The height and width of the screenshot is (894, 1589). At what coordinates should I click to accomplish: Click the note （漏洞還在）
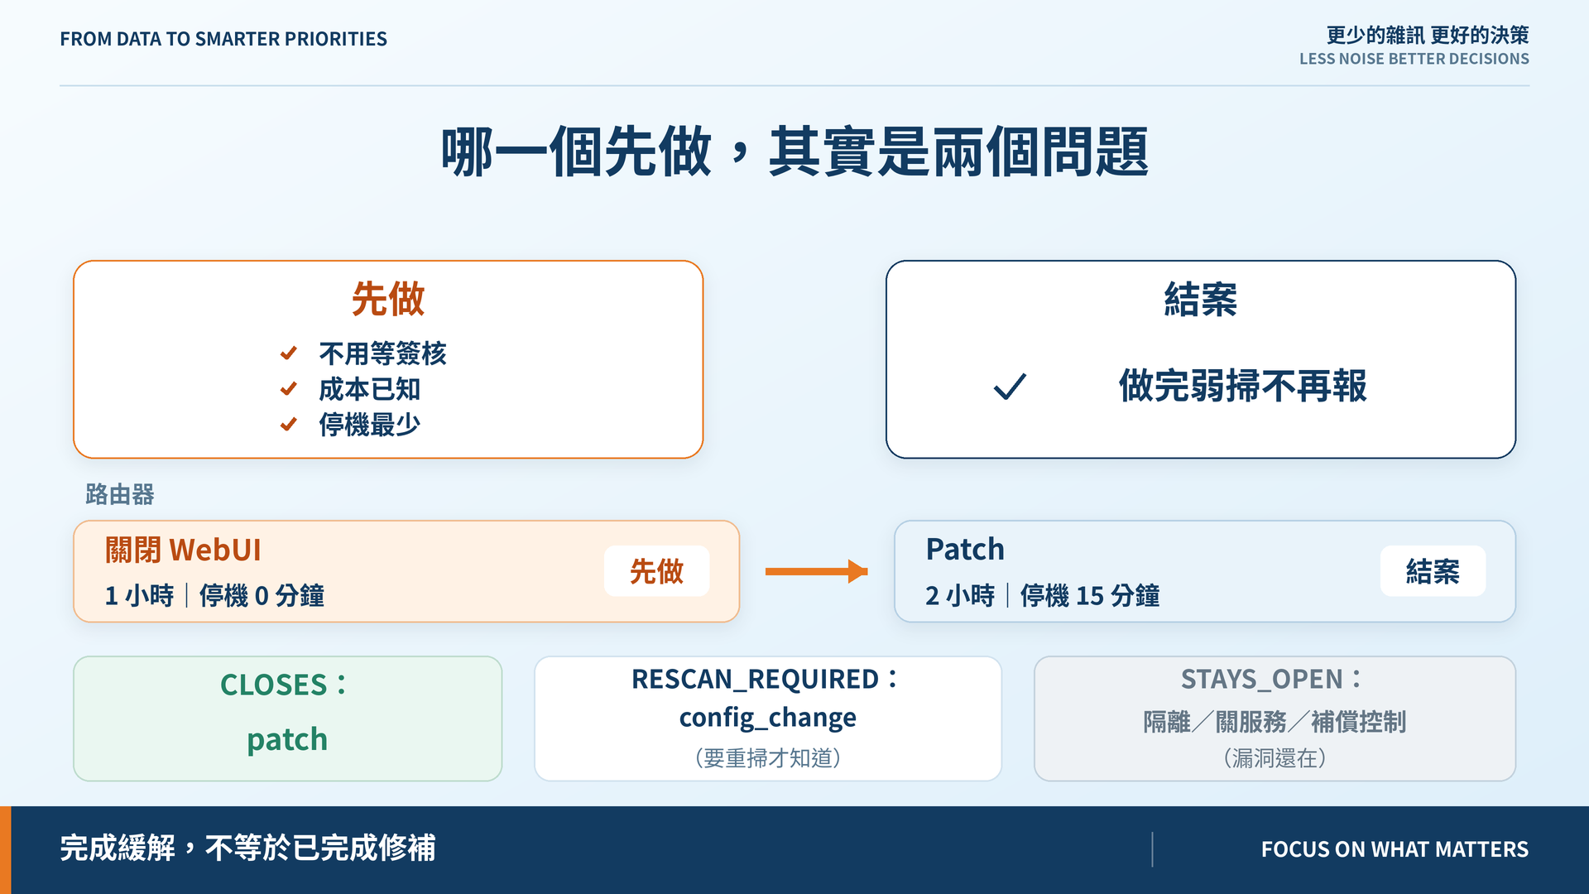(1275, 758)
